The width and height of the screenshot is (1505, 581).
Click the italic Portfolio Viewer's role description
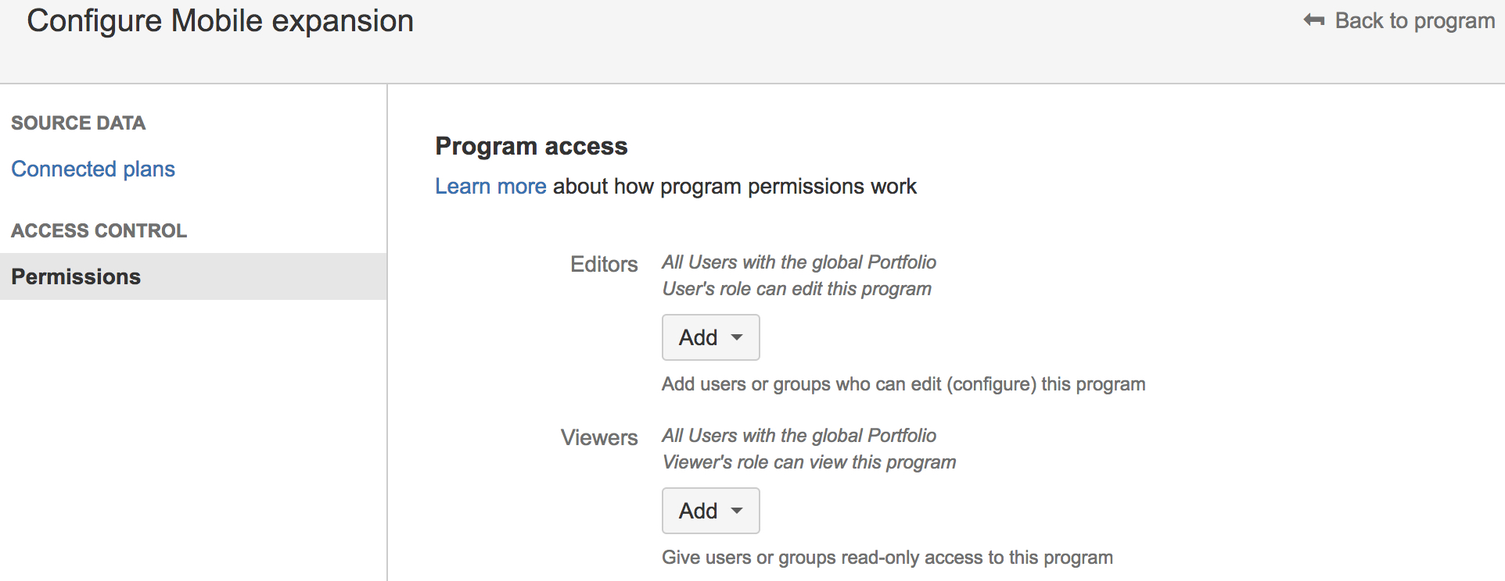tap(809, 449)
